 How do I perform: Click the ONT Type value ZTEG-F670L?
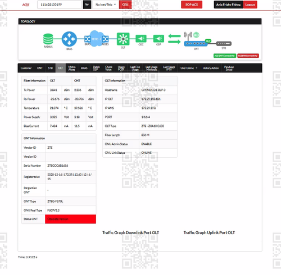(55, 201)
